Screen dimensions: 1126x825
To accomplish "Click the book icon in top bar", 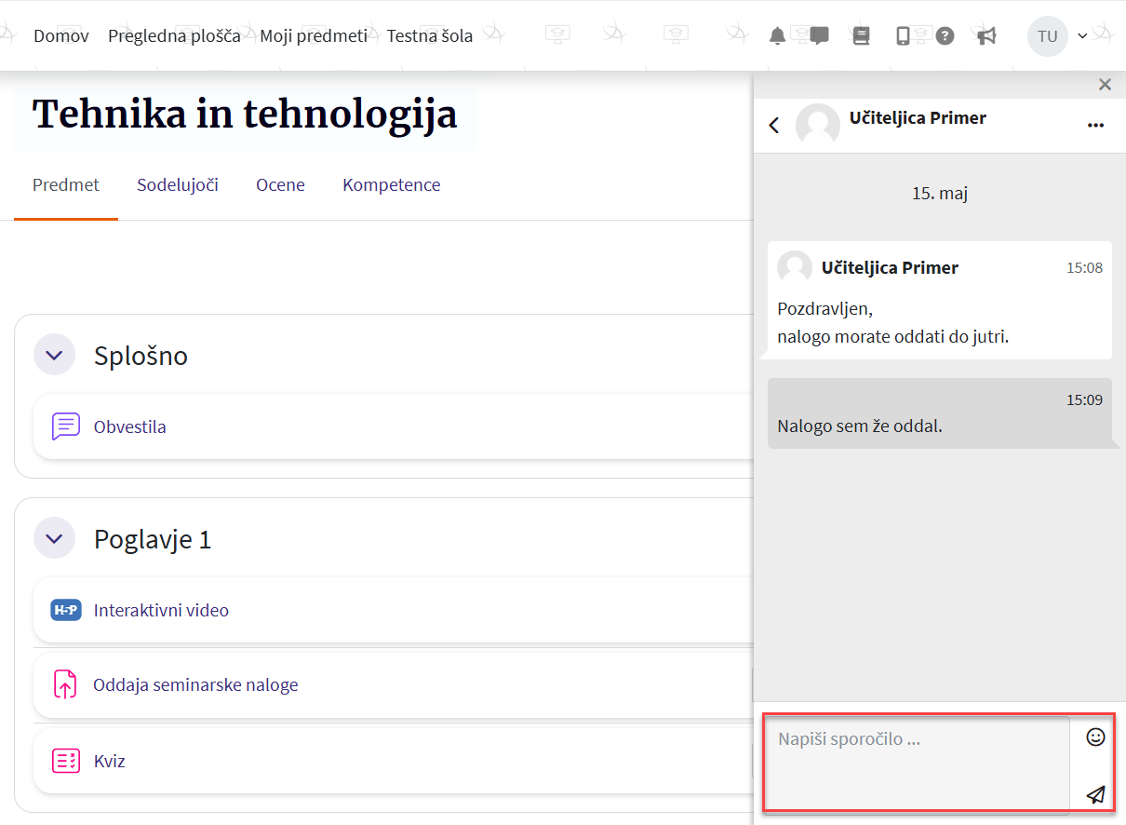I will pos(861,36).
